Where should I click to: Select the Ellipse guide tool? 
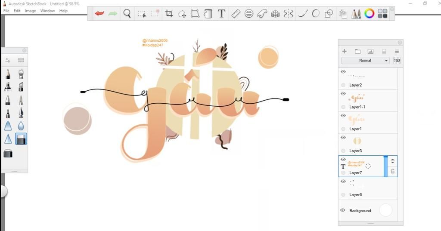(249, 13)
